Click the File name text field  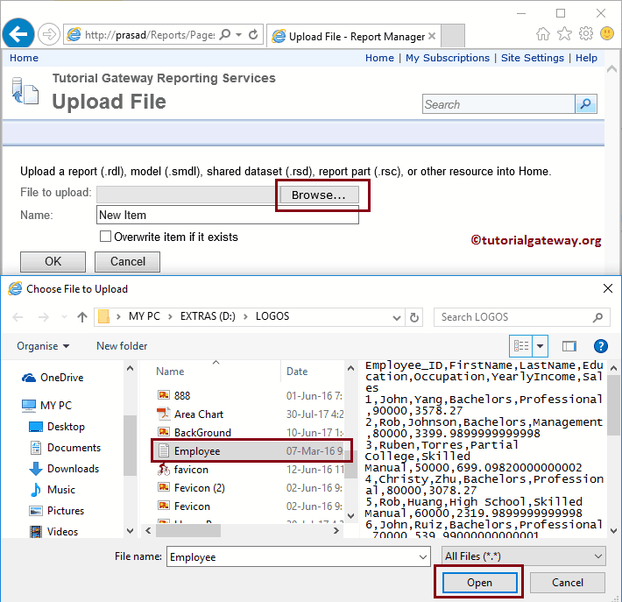tap(292, 556)
